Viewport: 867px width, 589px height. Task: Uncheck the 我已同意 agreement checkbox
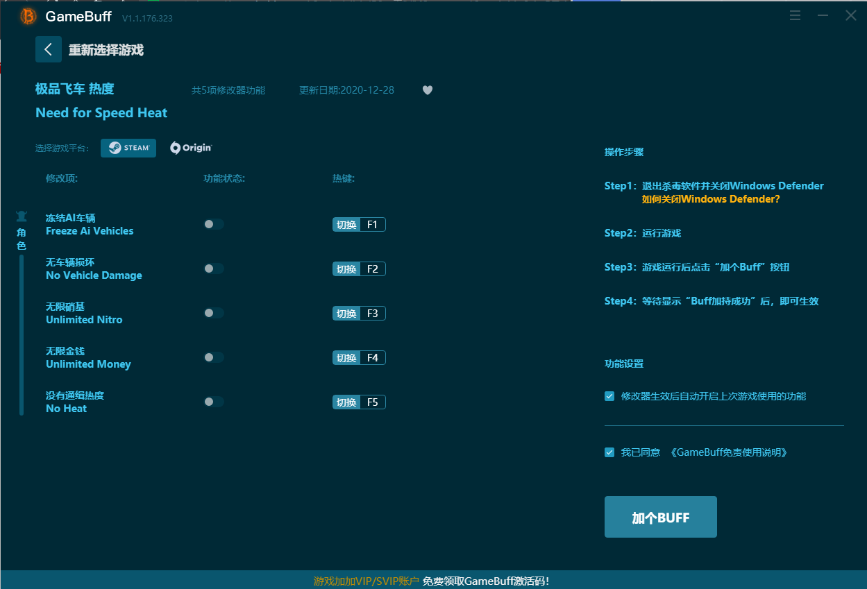(609, 452)
